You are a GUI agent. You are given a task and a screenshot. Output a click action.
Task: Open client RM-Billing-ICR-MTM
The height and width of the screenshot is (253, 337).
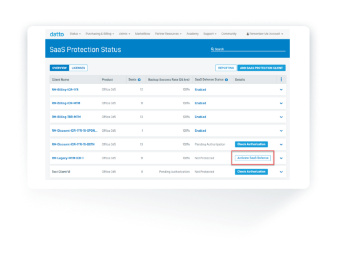(66, 103)
